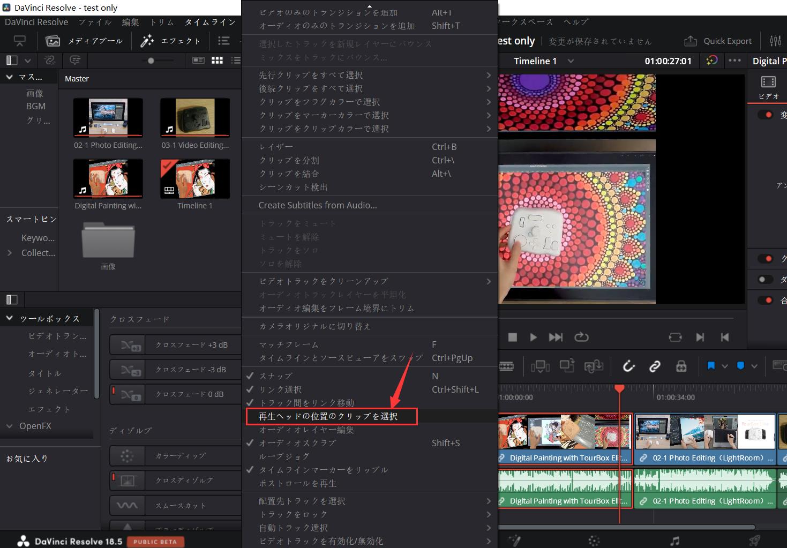Click the replace clip icon
The image size is (787, 548).
(594, 366)
